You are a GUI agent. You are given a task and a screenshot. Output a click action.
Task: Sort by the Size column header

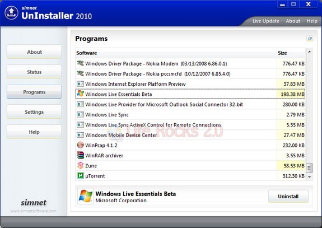click(x=291, y=53)
